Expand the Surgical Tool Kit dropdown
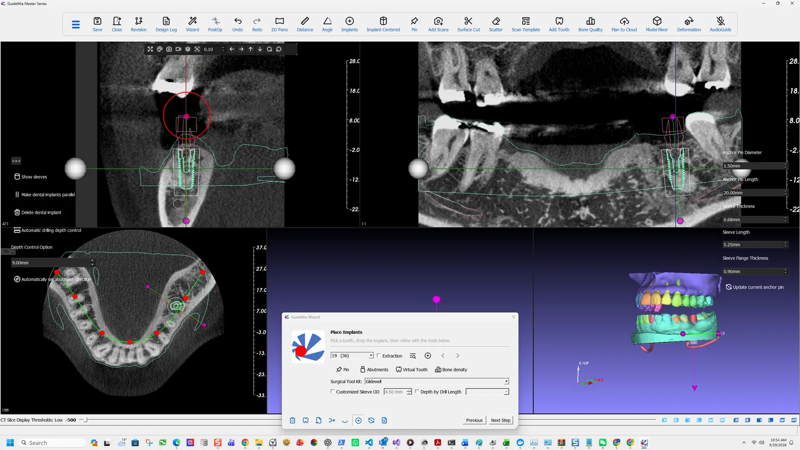The image size is (800, 450). (437, 381)
